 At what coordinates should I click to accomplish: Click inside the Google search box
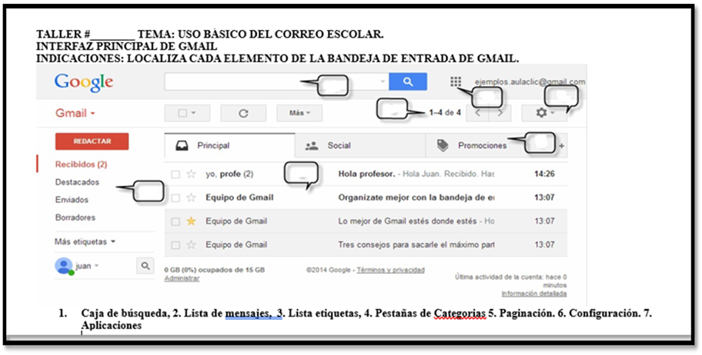click(276, 81)
